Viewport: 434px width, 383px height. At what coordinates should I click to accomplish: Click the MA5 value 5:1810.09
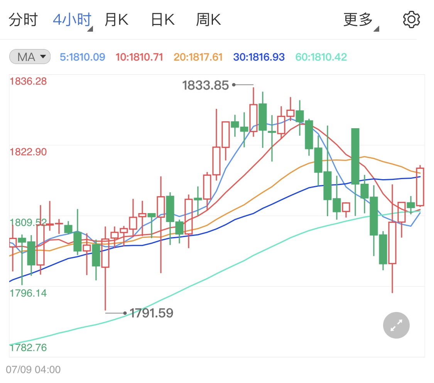pyautogui.click(x=83, y=57)
